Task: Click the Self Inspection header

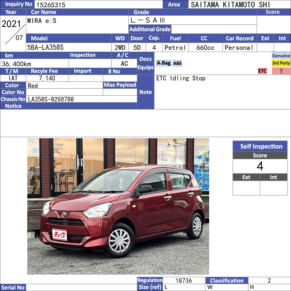Action: click(260, 147)
